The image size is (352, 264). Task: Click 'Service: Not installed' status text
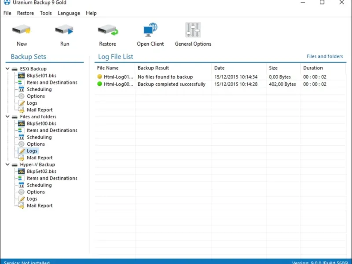point(27,262)
